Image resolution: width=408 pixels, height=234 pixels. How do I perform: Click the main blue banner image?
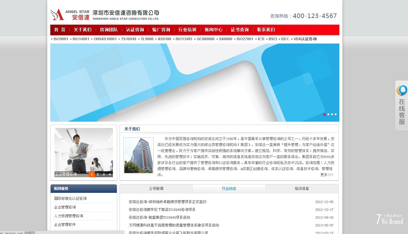point(195,83)
